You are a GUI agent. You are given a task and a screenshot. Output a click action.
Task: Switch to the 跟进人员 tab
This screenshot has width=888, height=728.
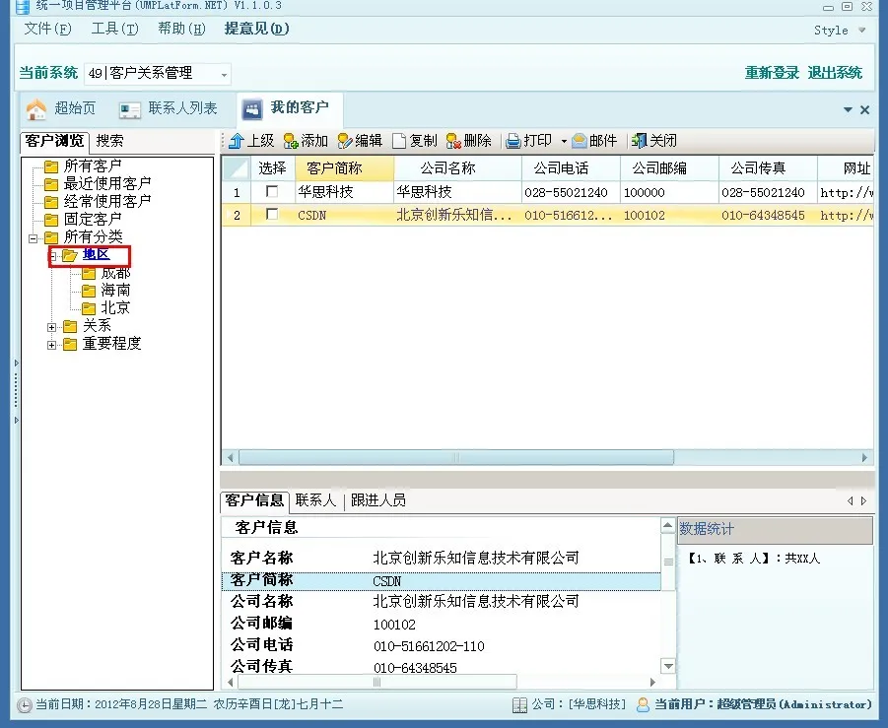tap(377, 500)
